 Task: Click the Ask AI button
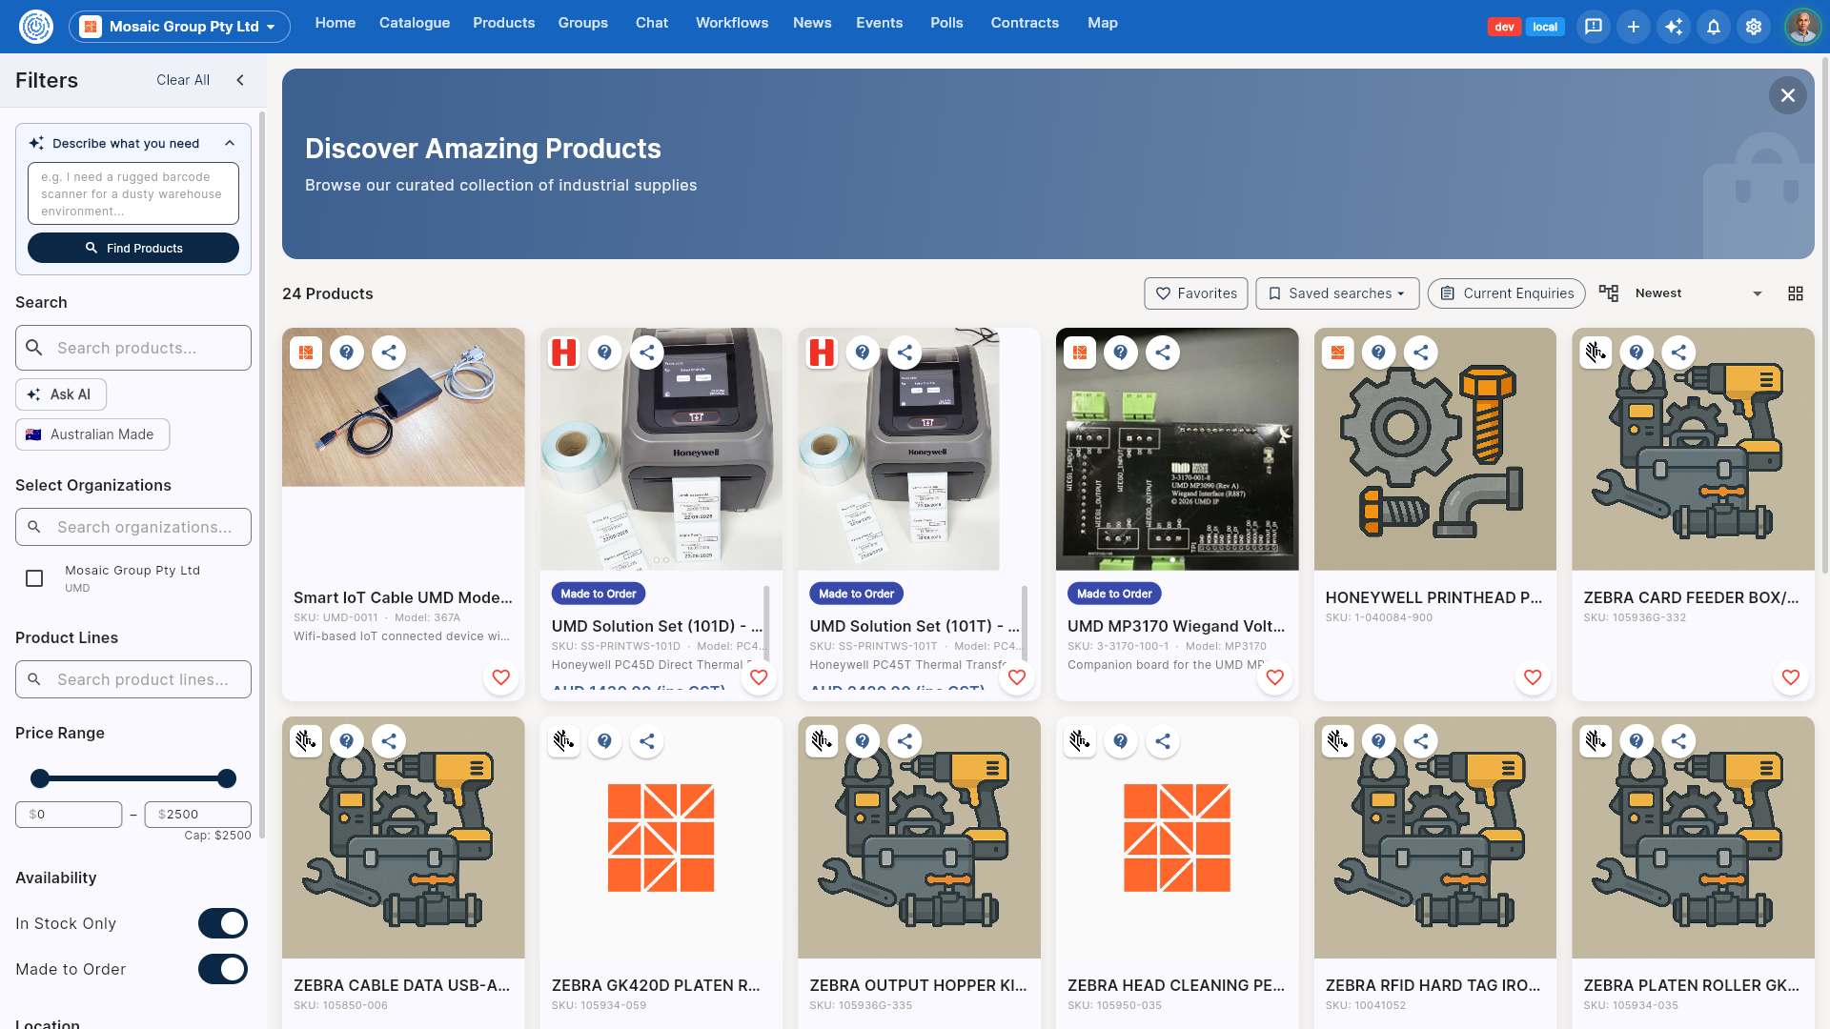[61, 394]
